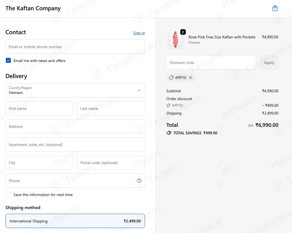292x233 pixels.
Task: Click the phone field help question icon
Action: pos(139,181)
